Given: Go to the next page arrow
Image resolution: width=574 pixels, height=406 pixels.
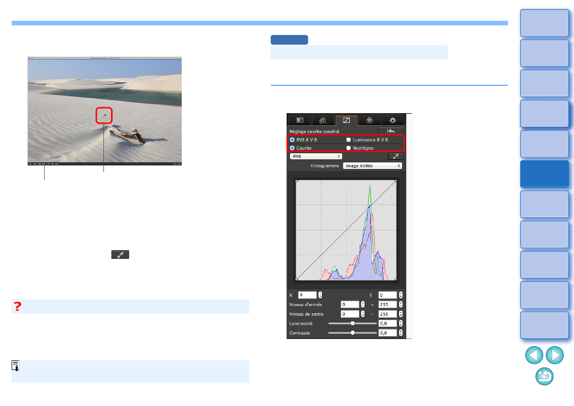Looking at the screenshot, I should point(556,354).
